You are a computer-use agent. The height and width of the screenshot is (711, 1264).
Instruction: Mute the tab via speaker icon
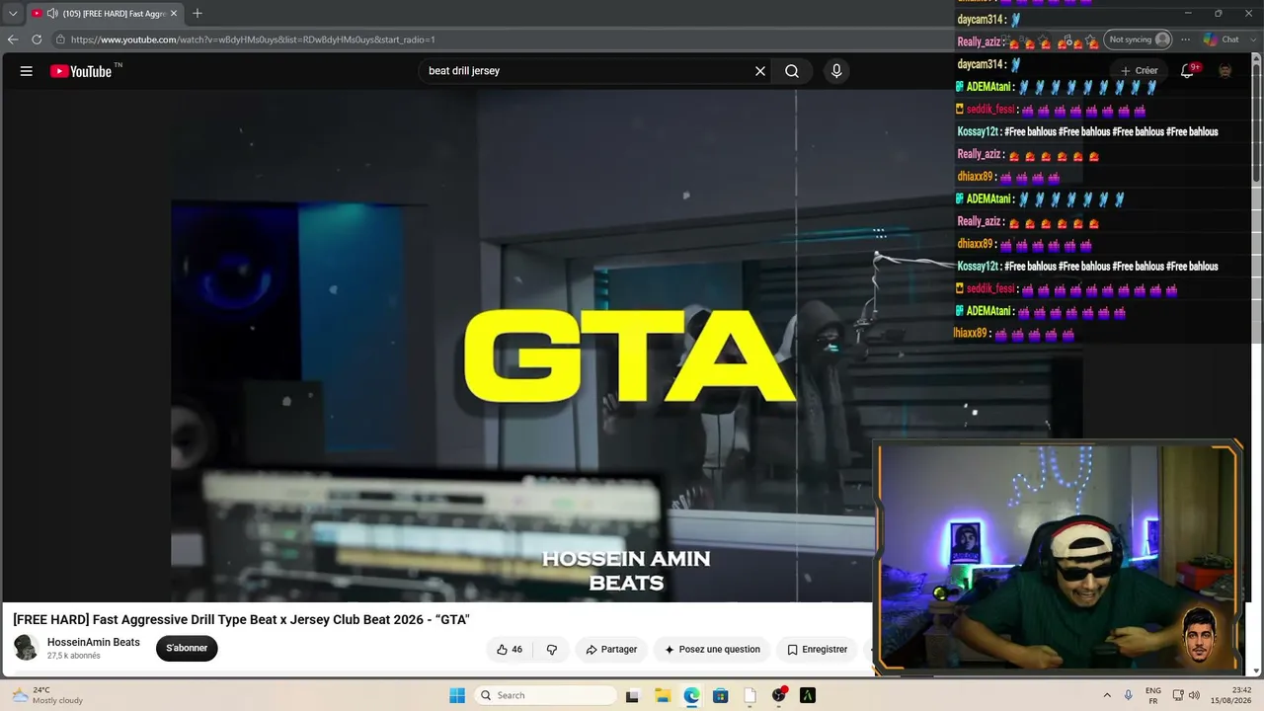point(52,14)
